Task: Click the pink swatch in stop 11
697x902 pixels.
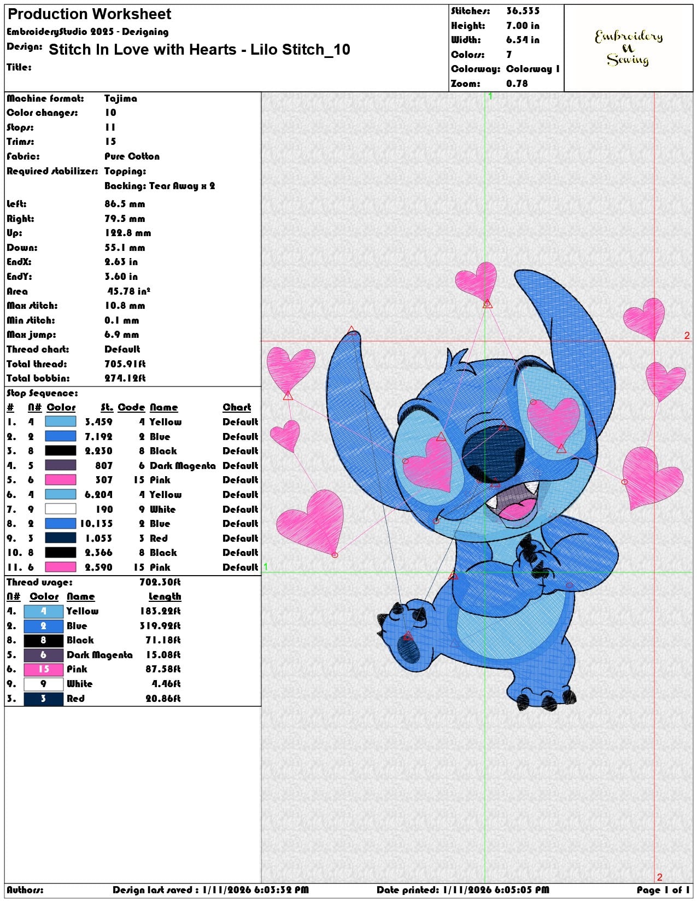Action: pyautogui.click(x=61, y=567)
